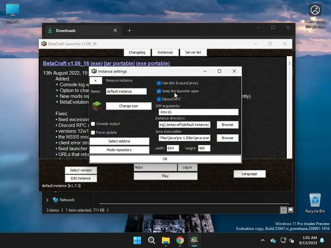Image resolution: width=331 pixels, height=248 pixels.
Task: Click the OneDrive cloud tray icon
Action: coord(273,240)
